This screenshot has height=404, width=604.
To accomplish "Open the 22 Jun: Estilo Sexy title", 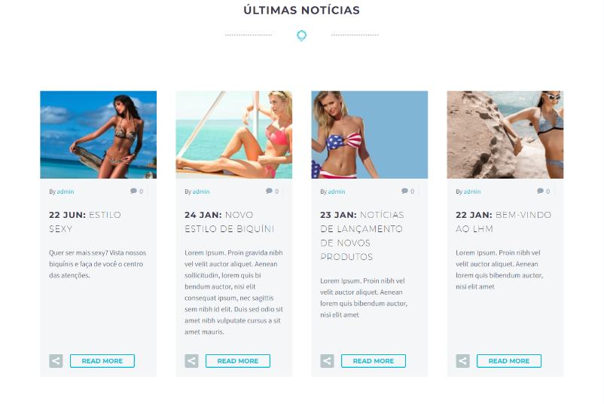I will (x=85, y=222).
